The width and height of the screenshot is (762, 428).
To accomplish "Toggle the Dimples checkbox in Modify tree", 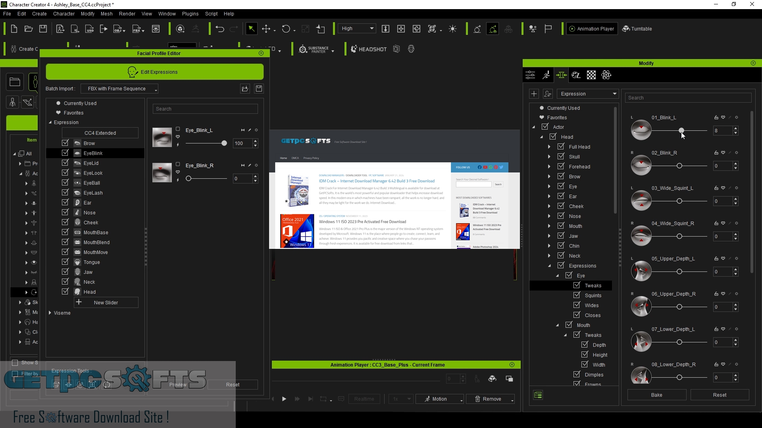I will (x=577, y=374).
